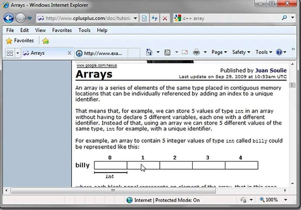Open a new blank tab
The height and width of the screenshot is (210, 301).
pos(134,53)
